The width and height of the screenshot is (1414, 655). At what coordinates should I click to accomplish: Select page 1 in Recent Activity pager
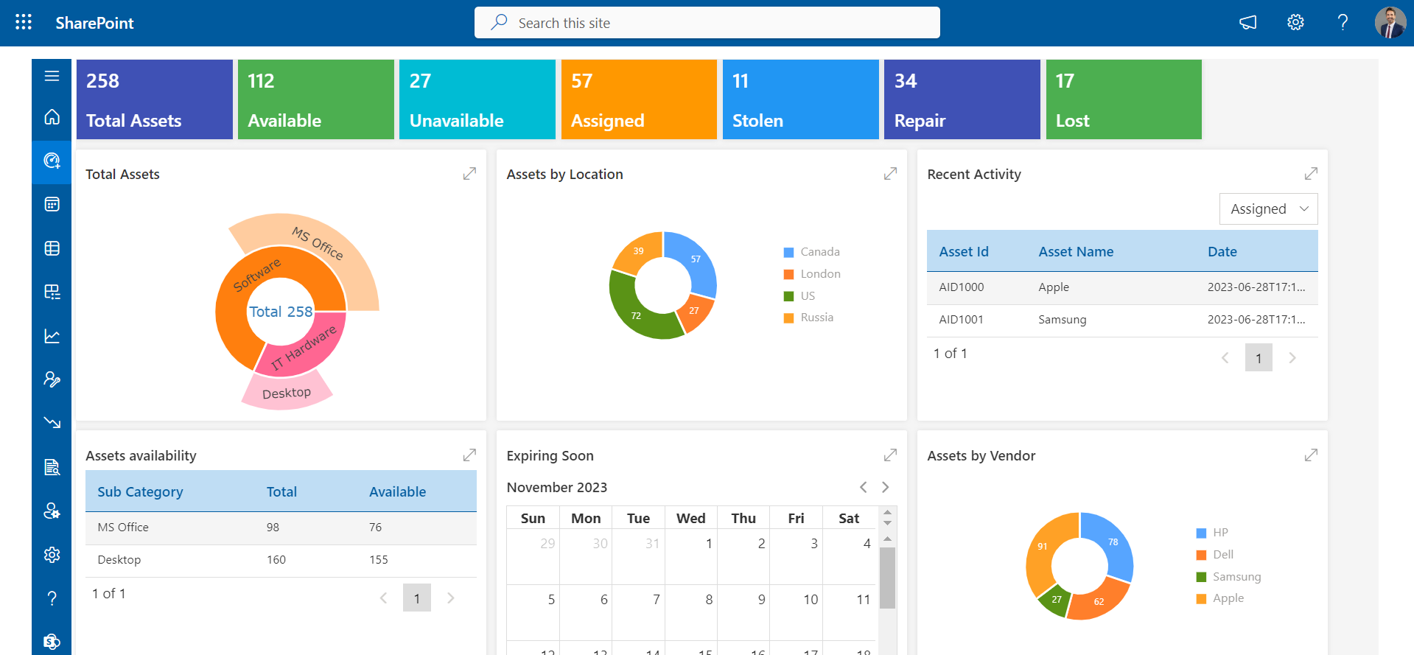tap(1259, 358)
